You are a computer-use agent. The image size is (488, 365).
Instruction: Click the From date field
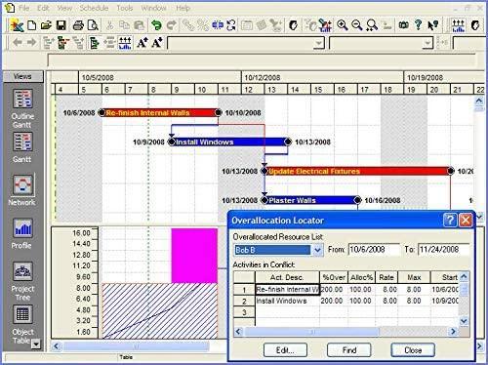coord(374,250)
